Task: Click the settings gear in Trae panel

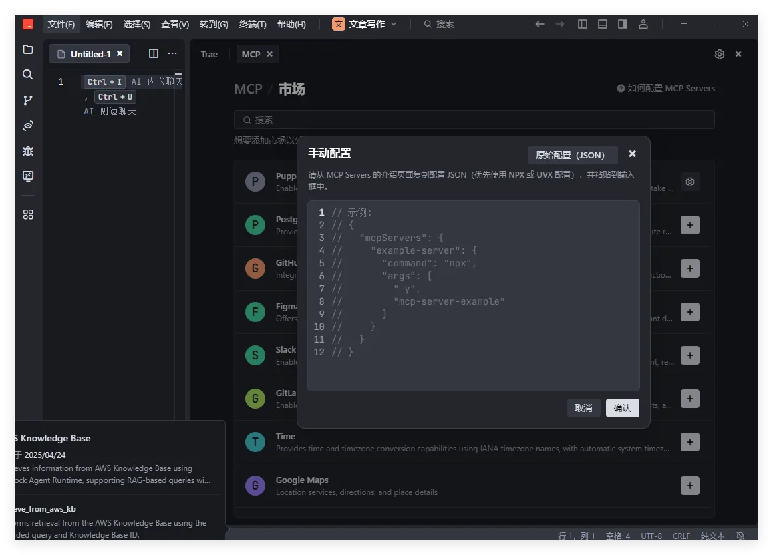Action: pos(719,55)
